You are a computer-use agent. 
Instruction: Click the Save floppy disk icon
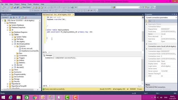coord(15,7)
